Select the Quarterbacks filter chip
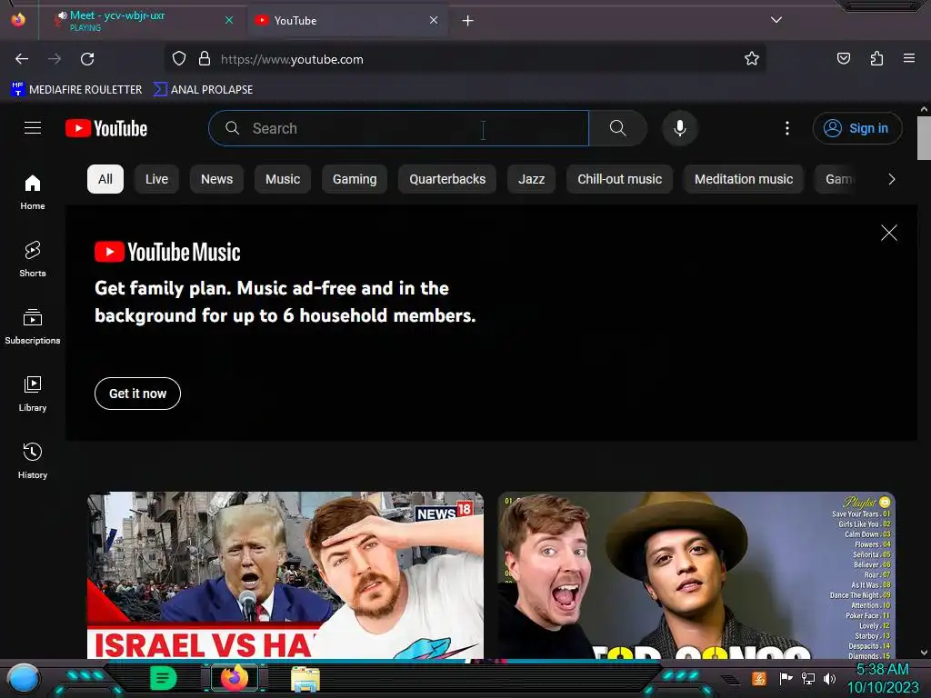931x698 pixels. (447, 179)
